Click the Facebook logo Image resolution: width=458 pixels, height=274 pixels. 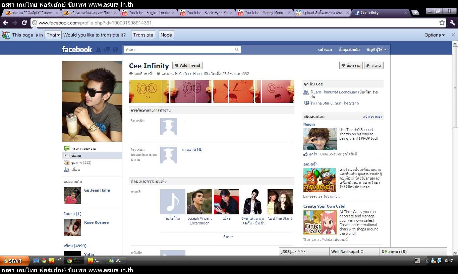click(x=77, y=49)
